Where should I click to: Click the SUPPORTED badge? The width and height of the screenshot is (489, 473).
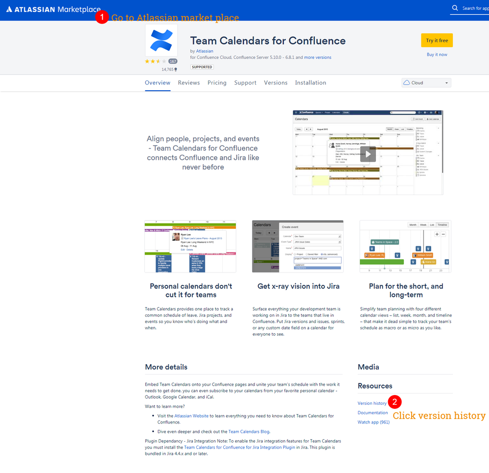(x=202, y=67)
